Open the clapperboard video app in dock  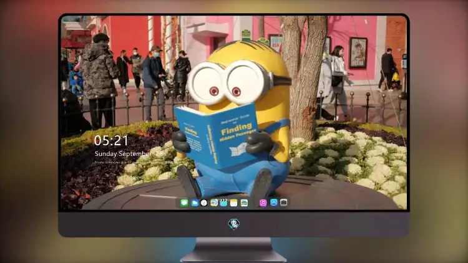(x=224, y=203)
